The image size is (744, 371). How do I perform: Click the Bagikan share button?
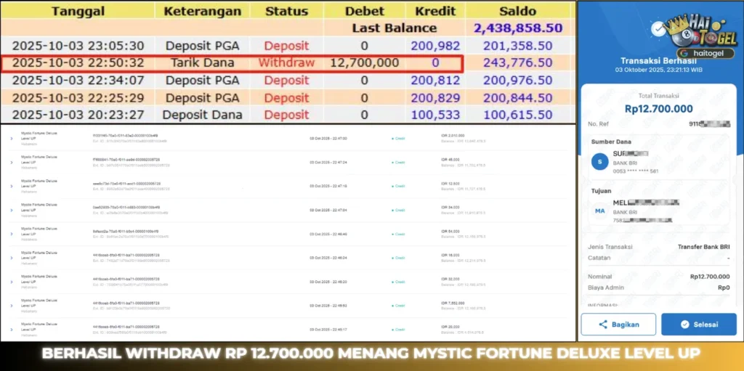tap(618, 325)
